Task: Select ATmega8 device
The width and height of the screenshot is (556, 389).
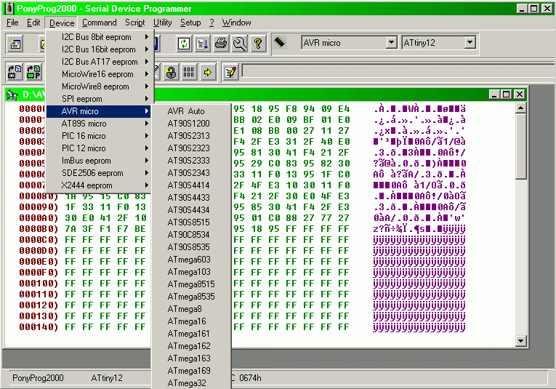Action: pyautogui.click(x=191, y=309)
